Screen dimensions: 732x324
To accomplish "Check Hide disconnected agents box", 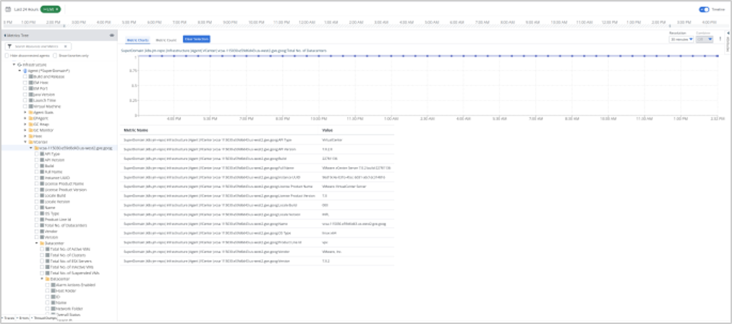I will (x=7, y=55).
